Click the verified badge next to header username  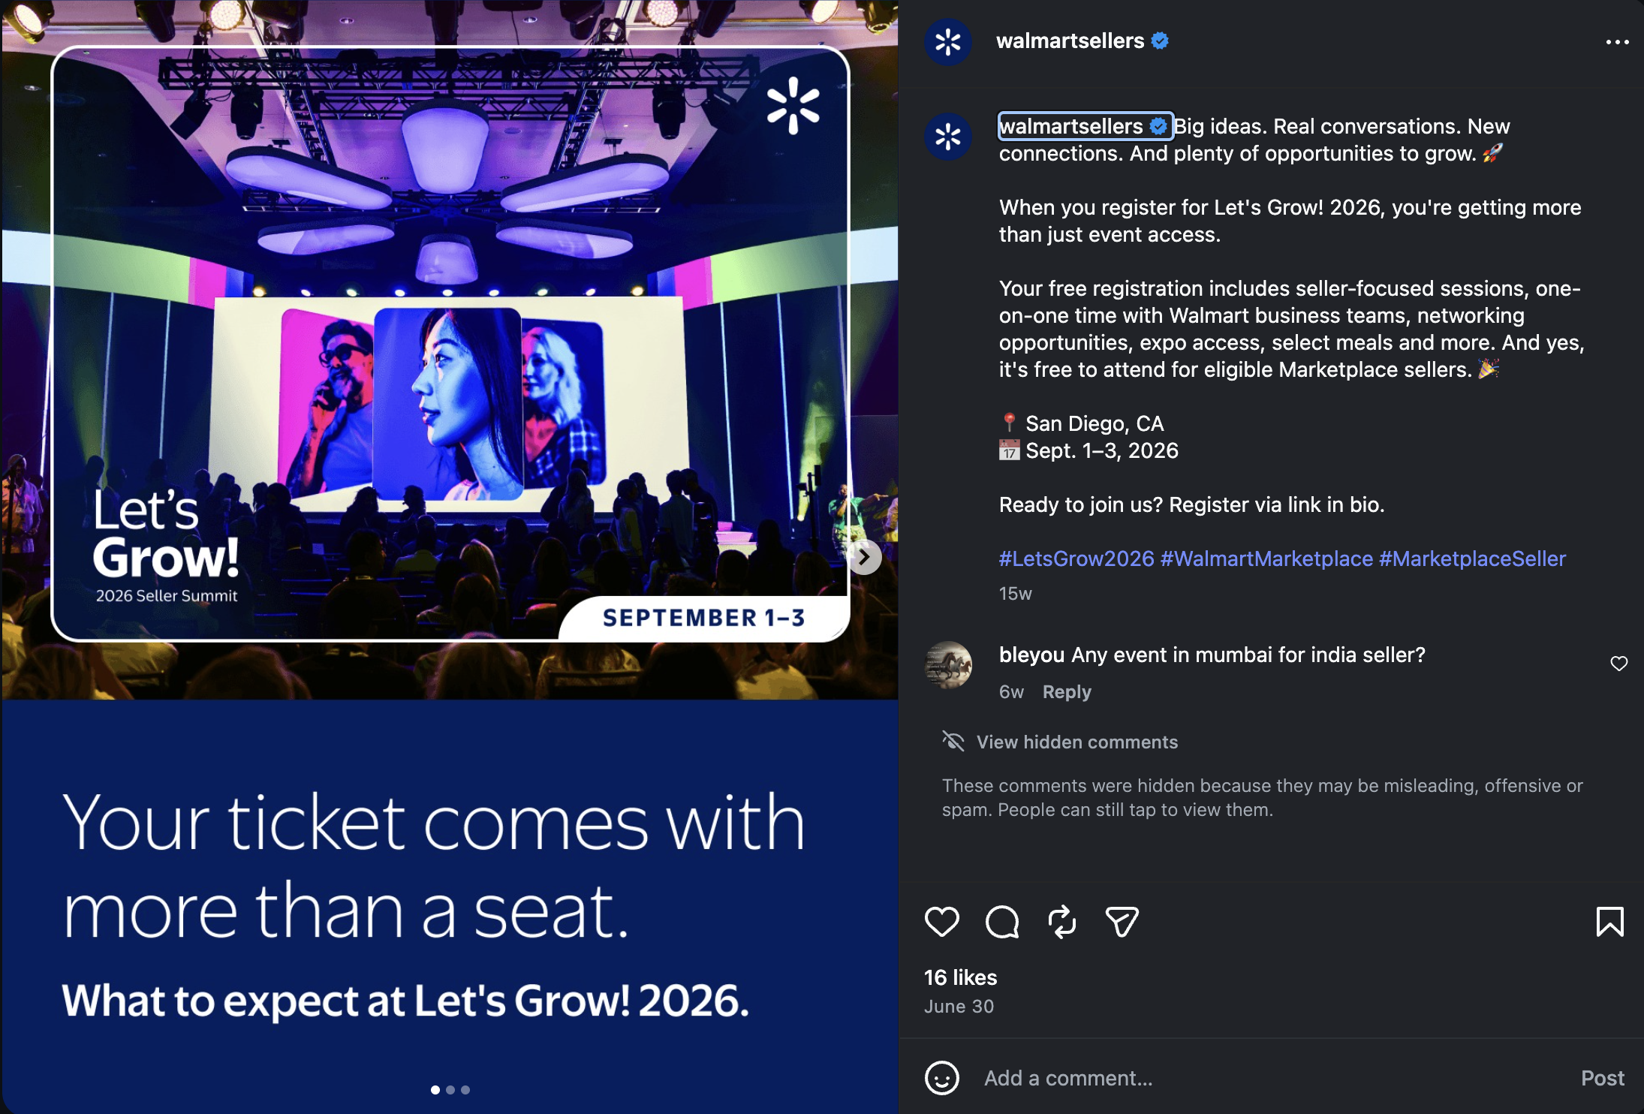(1160, 41)
